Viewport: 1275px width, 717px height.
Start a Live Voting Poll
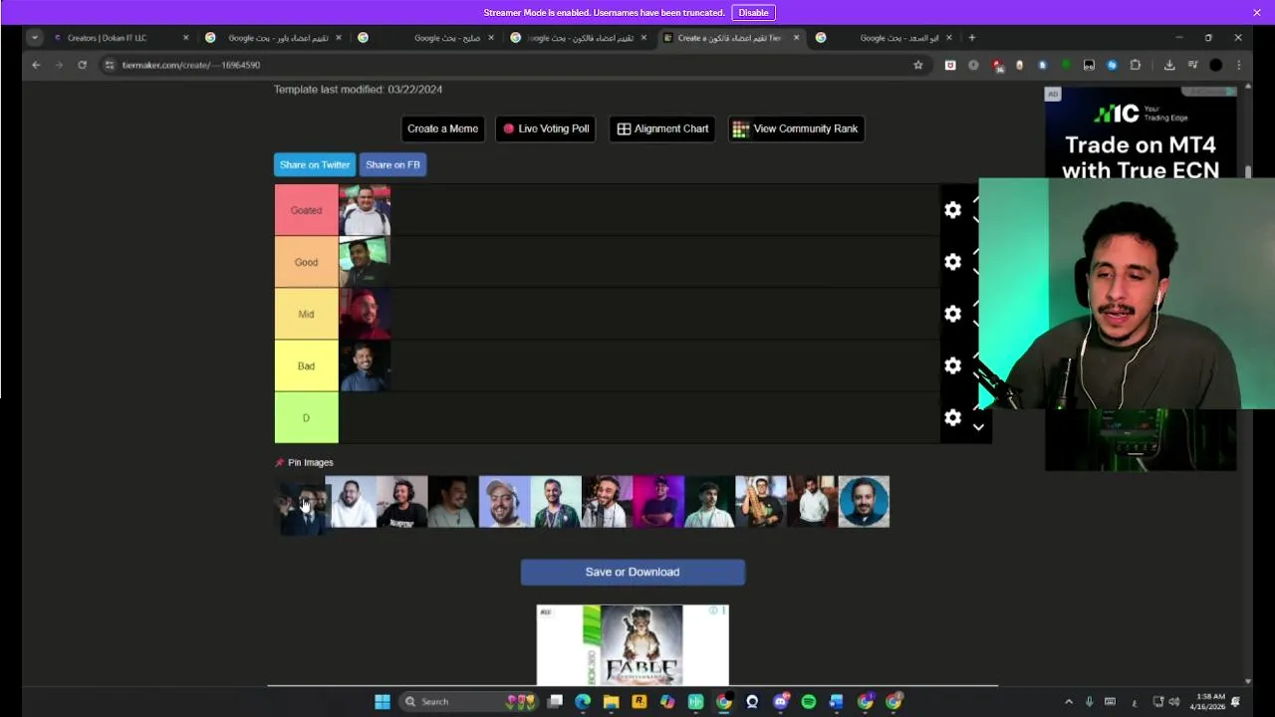(545, 128)
